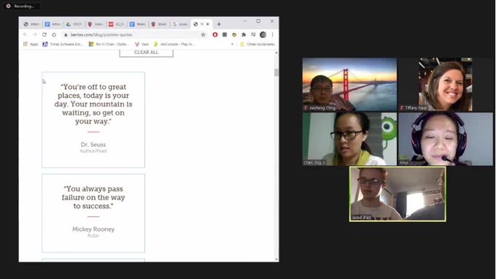
Task: Open the media control playlist icon
Action: (253, 34)
